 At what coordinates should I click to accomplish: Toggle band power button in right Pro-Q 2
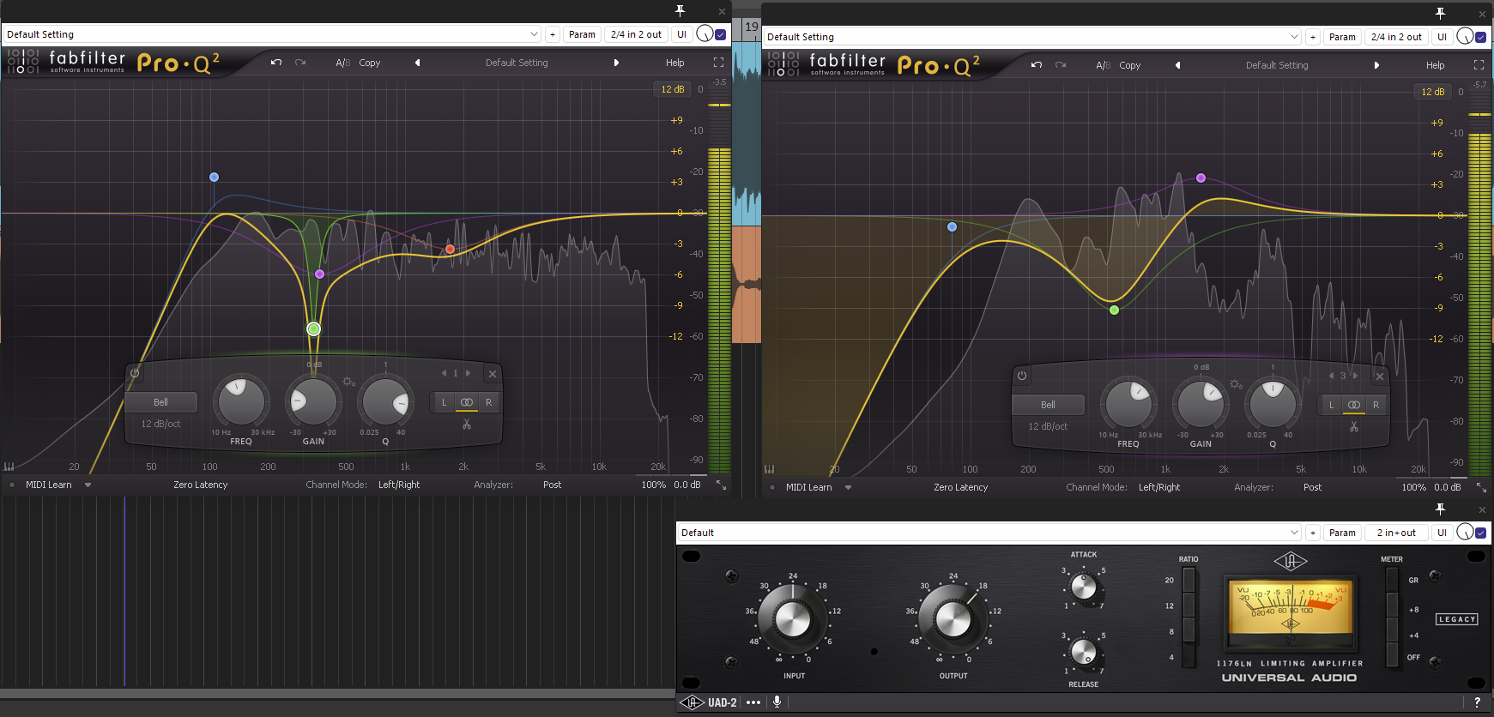coord(1022,376)
